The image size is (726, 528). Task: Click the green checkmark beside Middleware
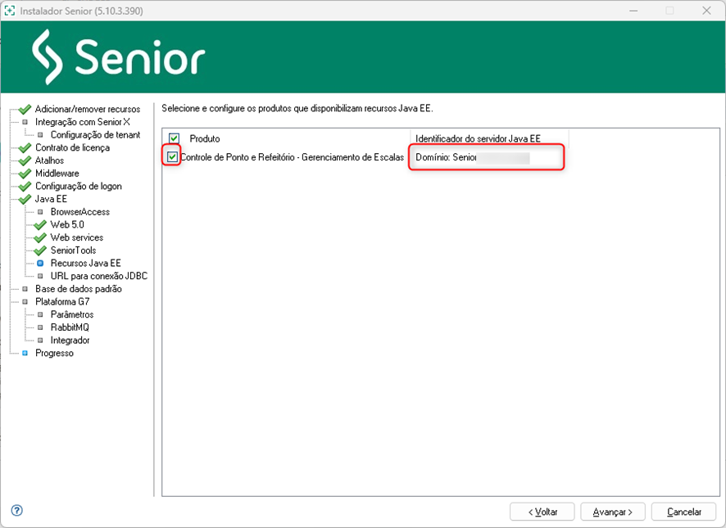click(25, 174)
